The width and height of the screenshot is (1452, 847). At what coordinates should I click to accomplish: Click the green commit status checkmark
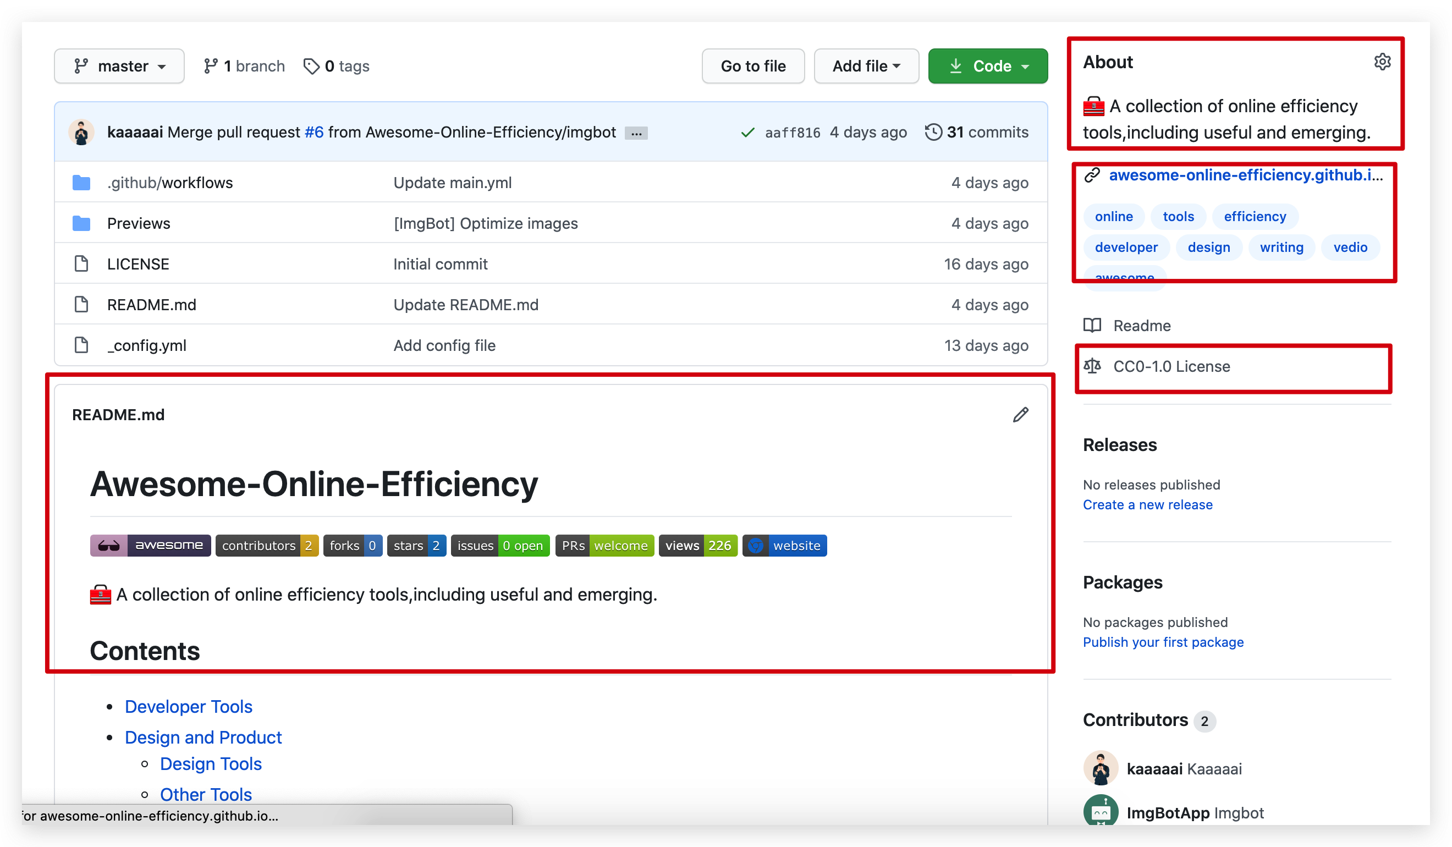pos(747,133)
